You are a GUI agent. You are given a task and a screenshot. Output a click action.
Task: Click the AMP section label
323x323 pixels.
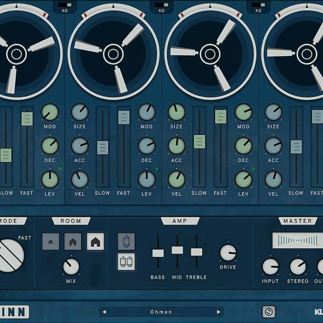pos(180,221)
